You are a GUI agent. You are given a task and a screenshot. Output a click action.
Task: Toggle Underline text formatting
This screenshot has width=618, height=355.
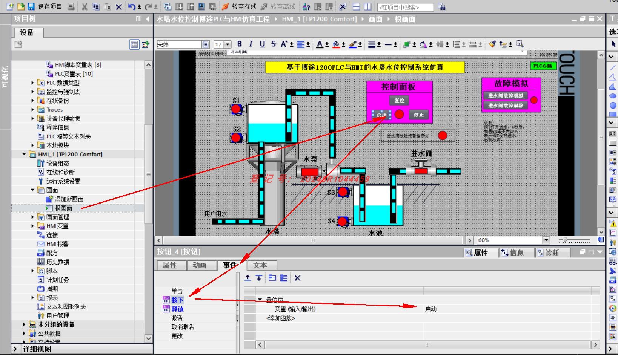tap(262, 44)
